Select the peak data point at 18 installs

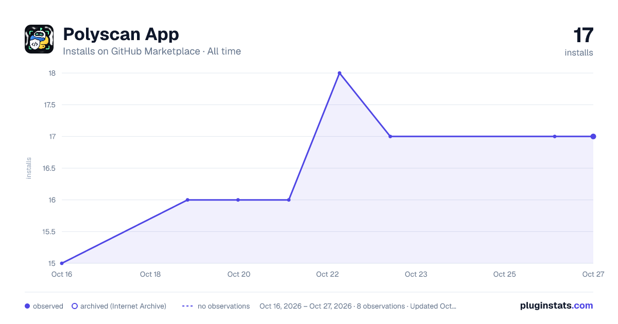[x=339, y=73]
